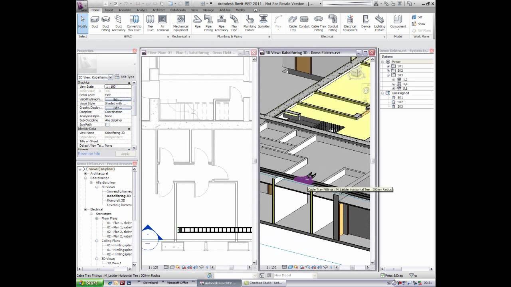Screen dimensions: 511x287
Task: Select the Modify tool
Action: [83, 23]
